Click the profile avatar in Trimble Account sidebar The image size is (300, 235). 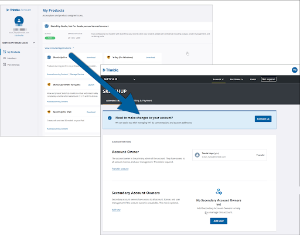point(19,21)
